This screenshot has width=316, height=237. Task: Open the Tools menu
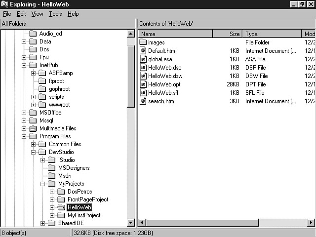pos(55,14)
